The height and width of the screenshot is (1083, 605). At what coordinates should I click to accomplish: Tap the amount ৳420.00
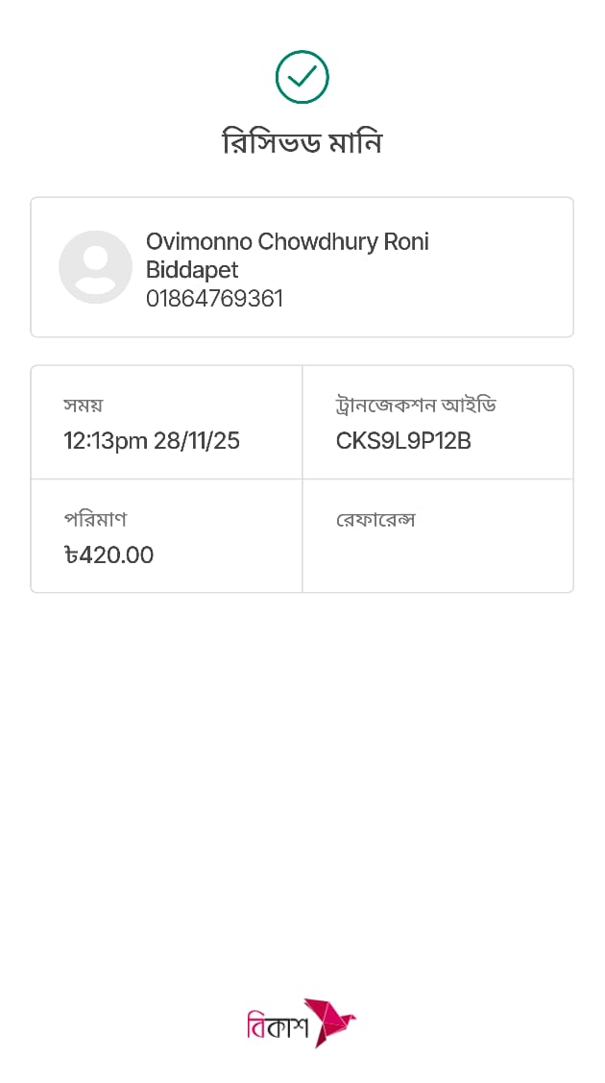(109, 555)
